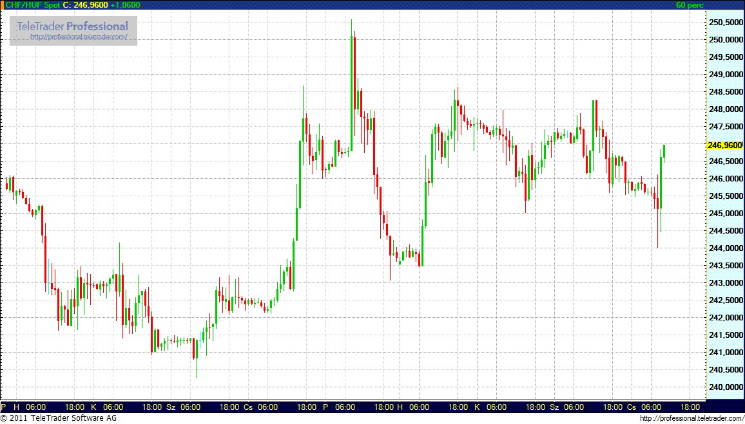Click the yellow 246,9600 current price marker
This screenshot has height=424, width=745.
click(x=724, y=145)
